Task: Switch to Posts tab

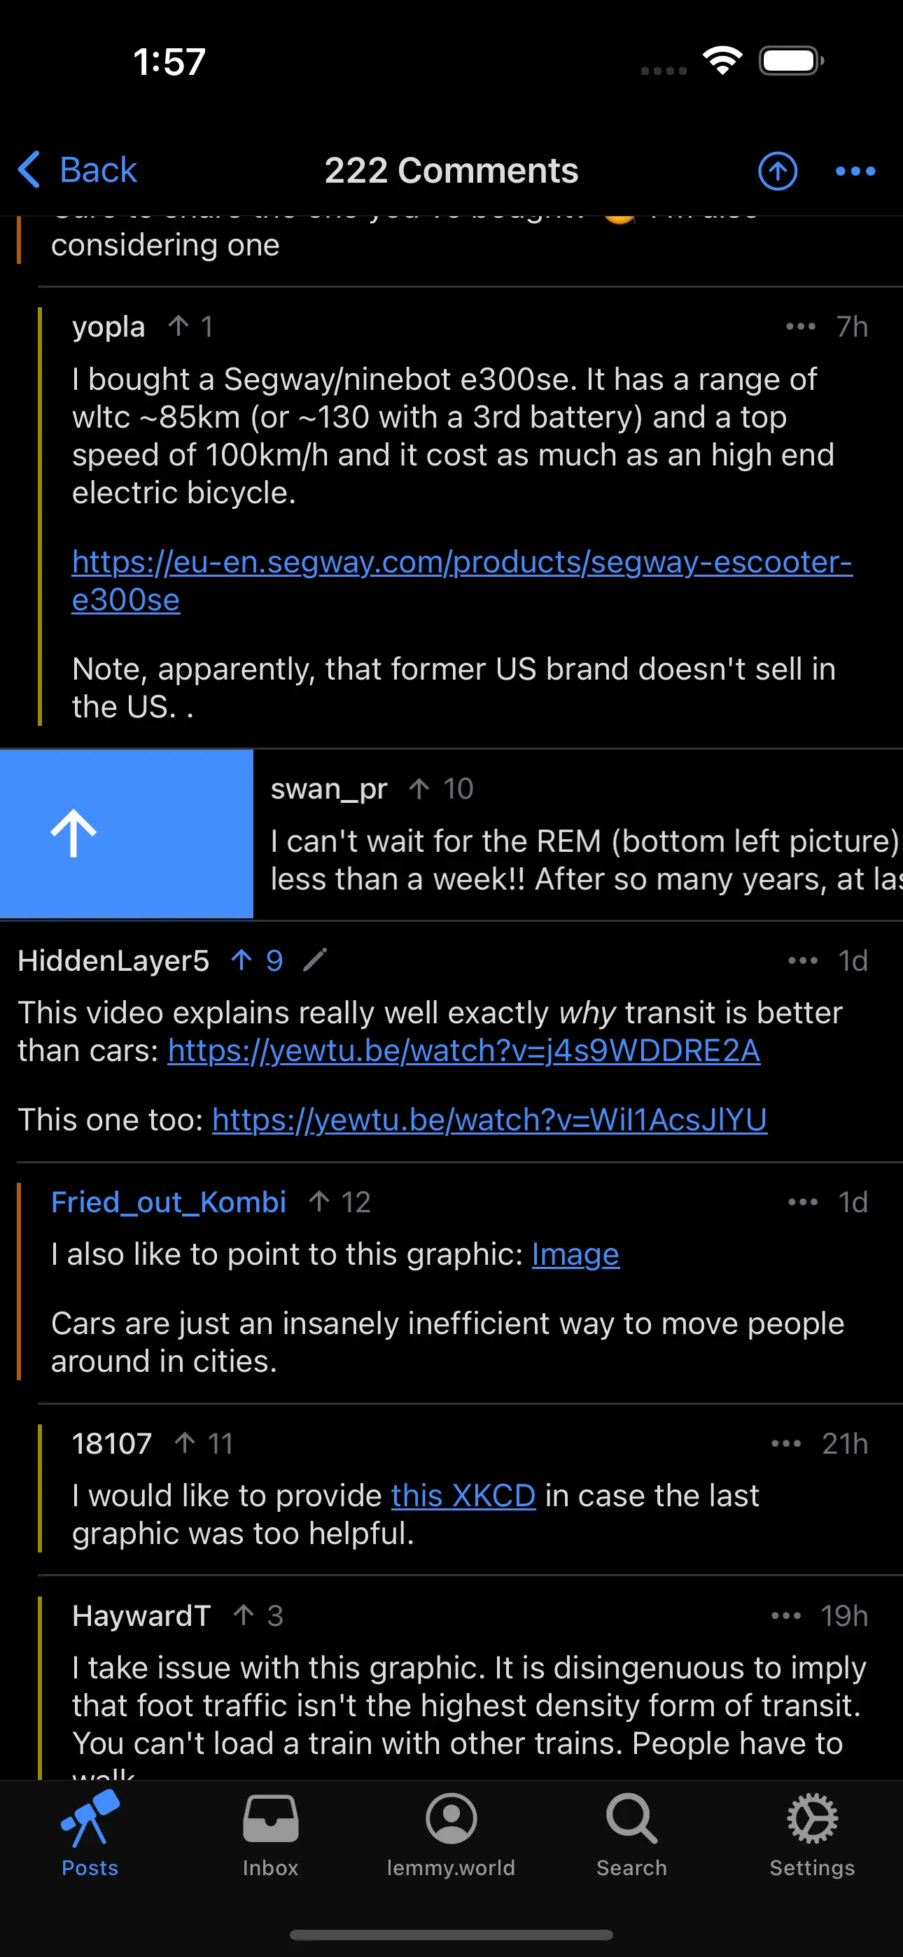Action: 90,1833
